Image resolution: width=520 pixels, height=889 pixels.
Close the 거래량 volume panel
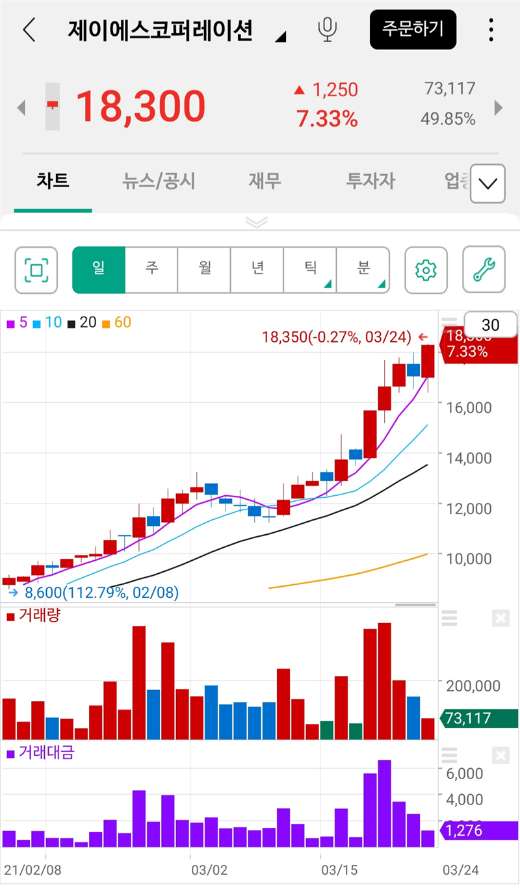coord(500,618)
